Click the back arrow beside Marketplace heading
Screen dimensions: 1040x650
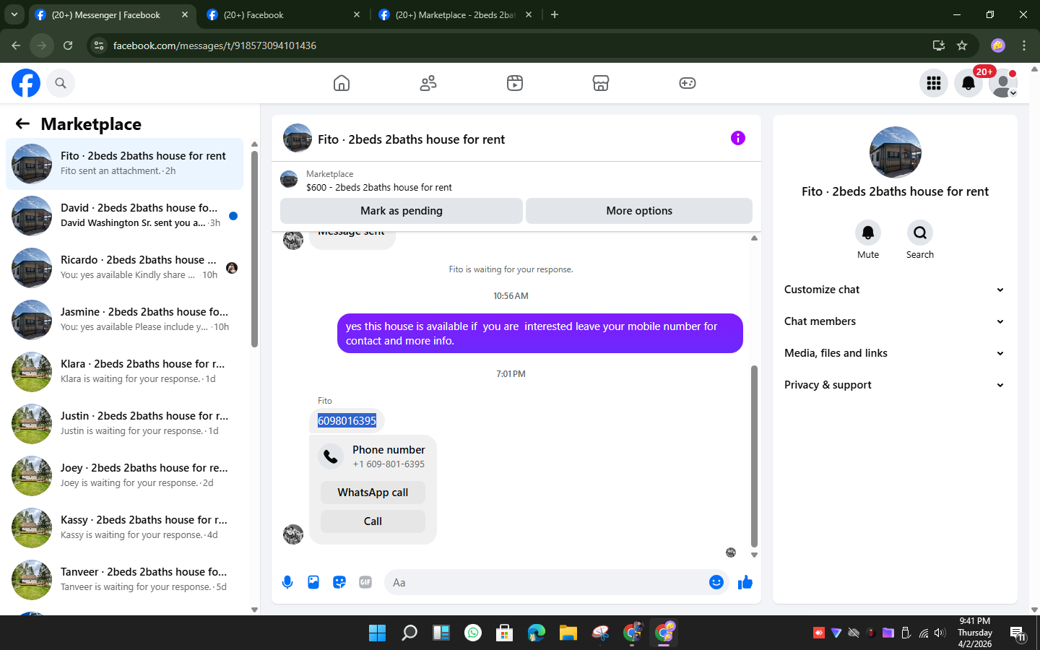(x=22, y=123)
